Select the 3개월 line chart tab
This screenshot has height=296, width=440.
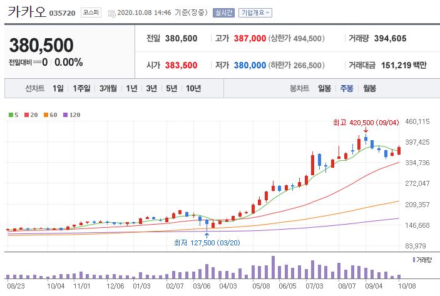click(108, 88)
